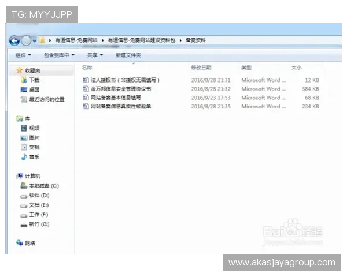347x277 pixels.
Task: Click the 234 KB size cell
Action: (x=311, y=106)
